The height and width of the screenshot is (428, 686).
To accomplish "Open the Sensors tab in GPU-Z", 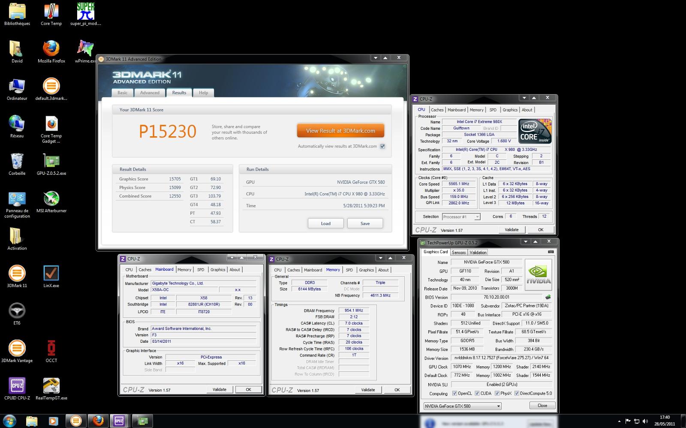I will click(x=459, y=252).
